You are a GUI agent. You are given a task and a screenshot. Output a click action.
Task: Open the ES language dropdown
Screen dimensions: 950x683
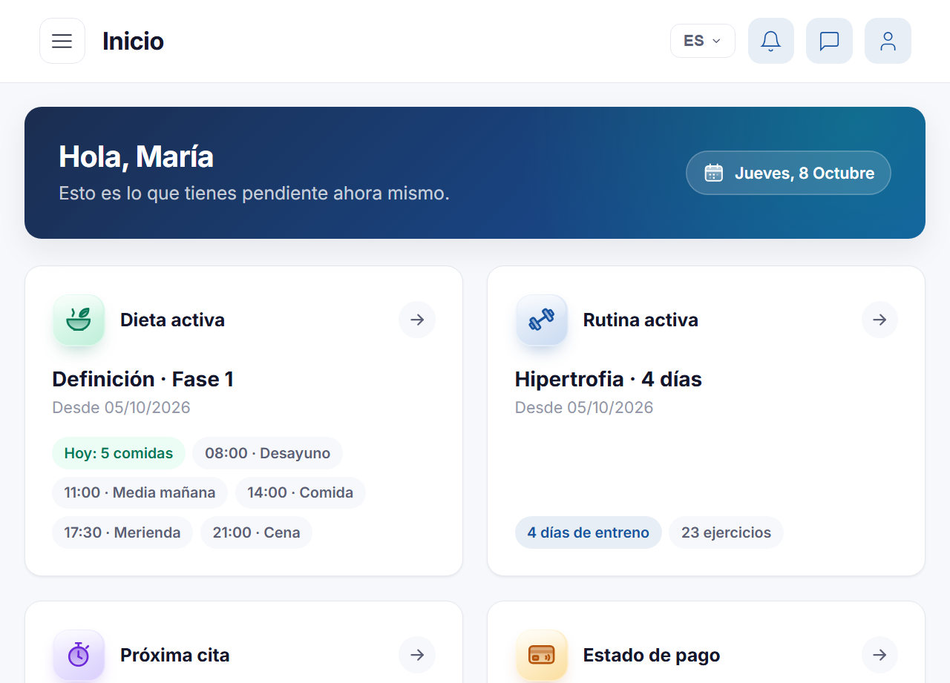click(x=702, y=41)
